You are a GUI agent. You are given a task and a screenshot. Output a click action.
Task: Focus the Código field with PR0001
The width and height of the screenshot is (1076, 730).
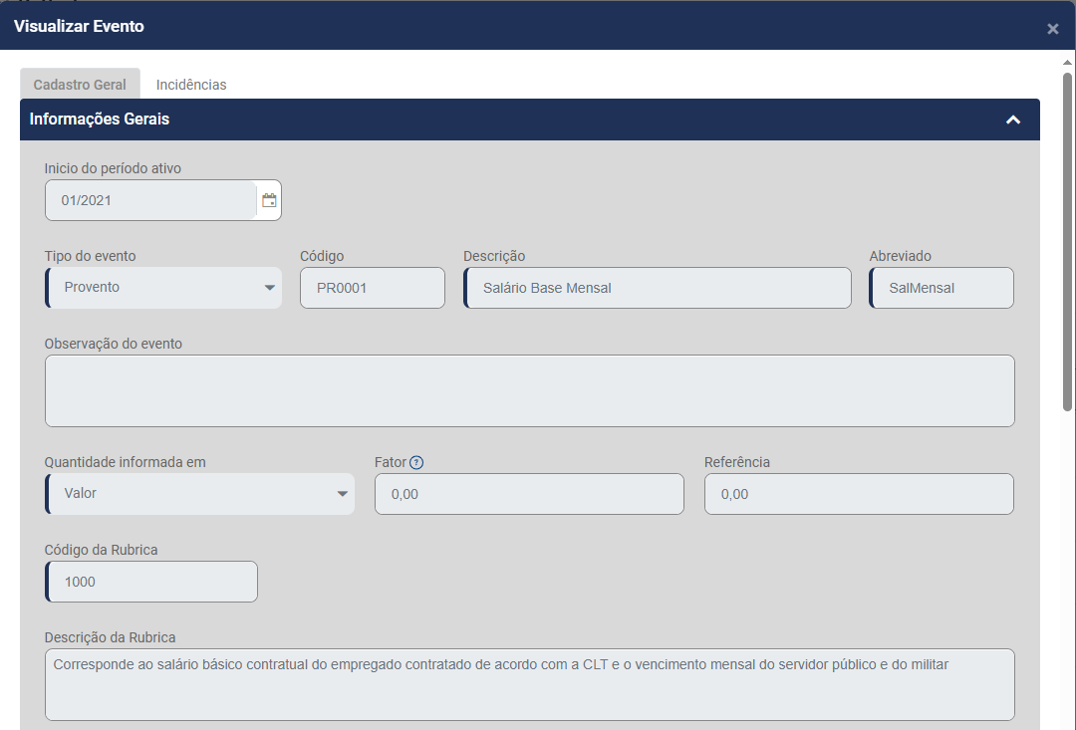point(372,288)
